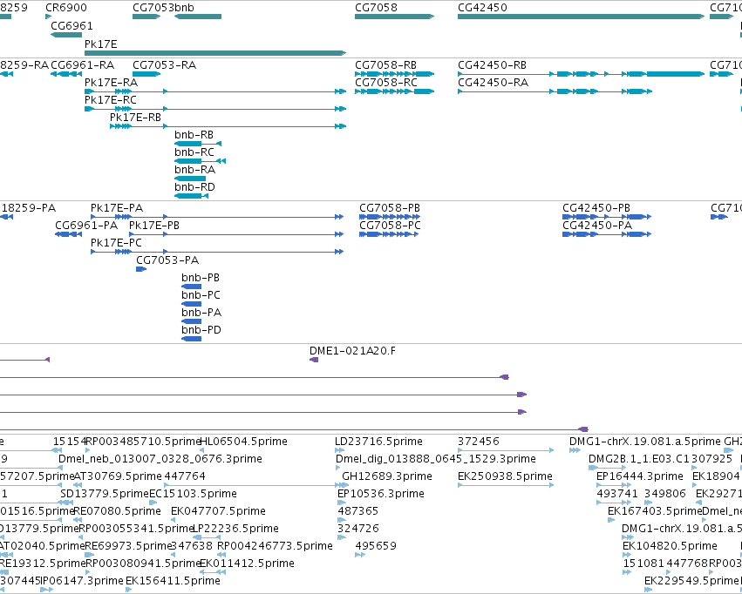The height and width of the screenshot is (594, 742).
Task: Select the AT30769.5prime EST label
Action: pyautogui.click(x=118, y=476)
